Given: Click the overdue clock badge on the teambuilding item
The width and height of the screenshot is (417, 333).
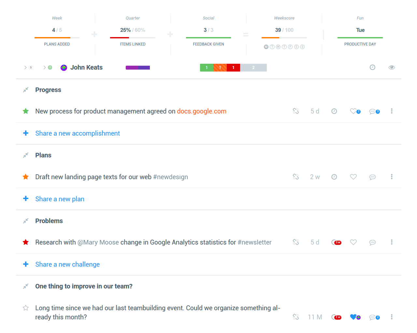Looking at the screenshot, I should (336, 317).
